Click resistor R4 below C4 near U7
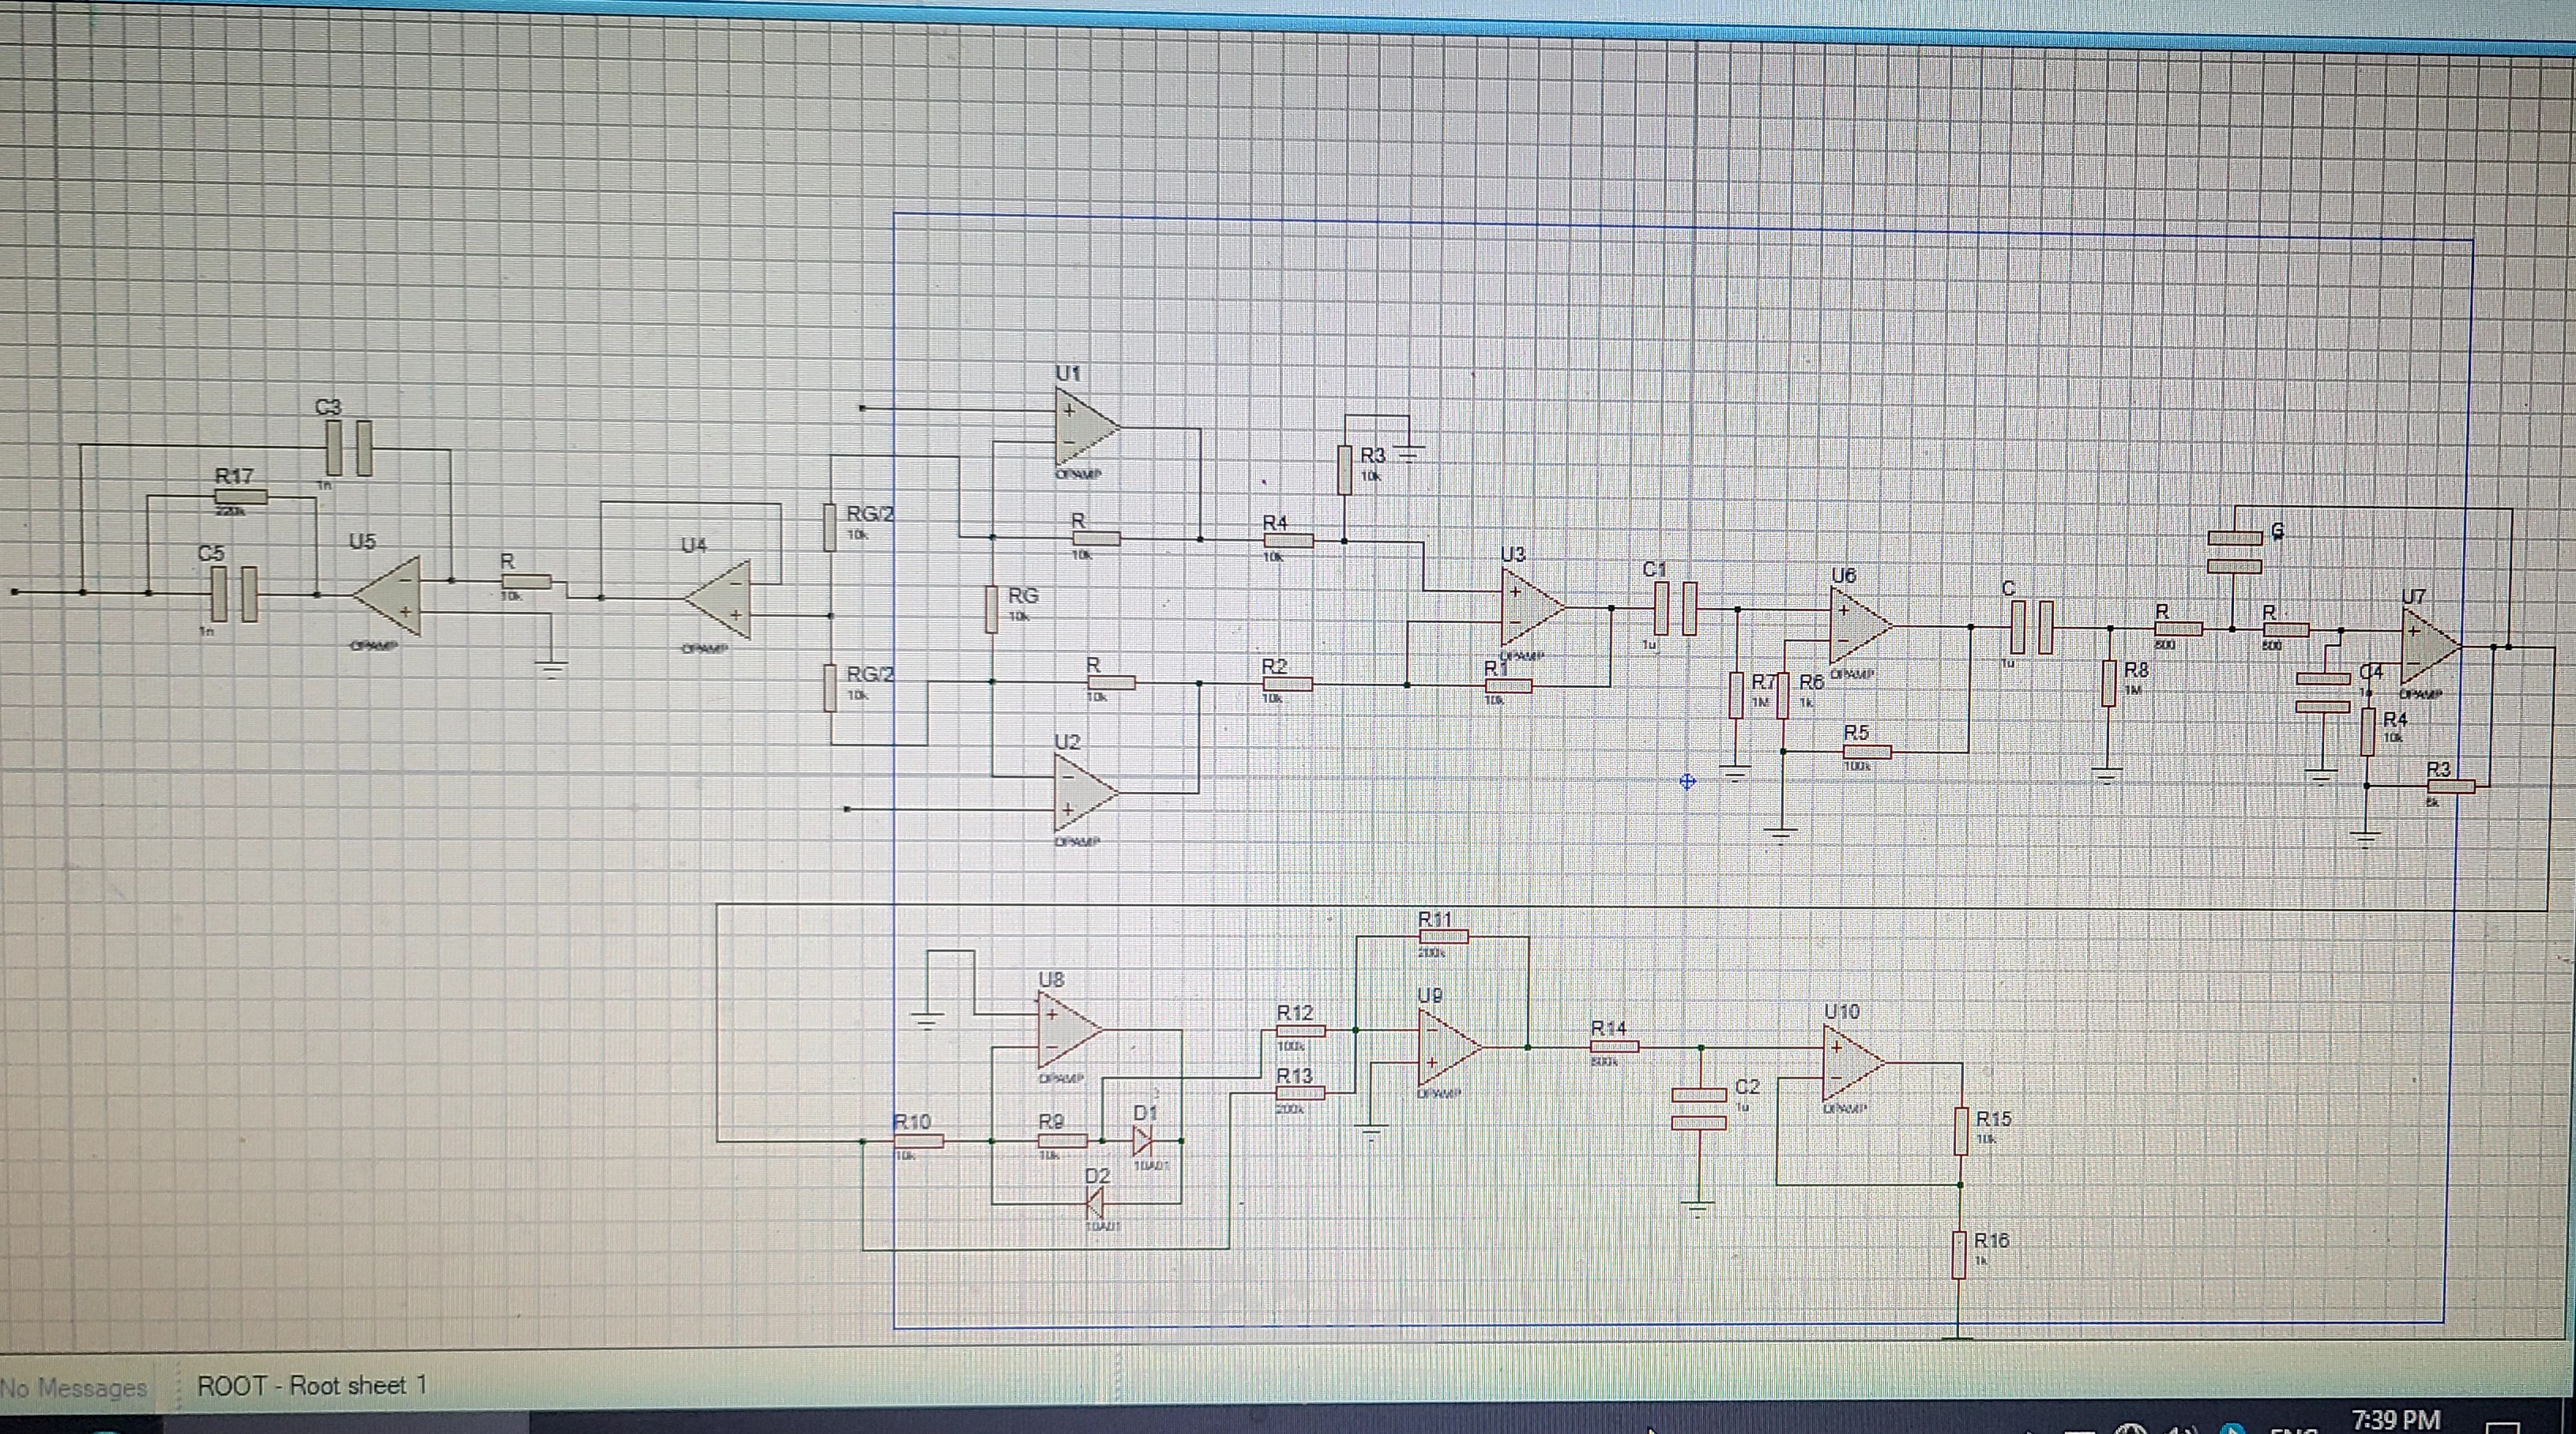Screen dimensions: 2576x1434 tap(2367, 731)
